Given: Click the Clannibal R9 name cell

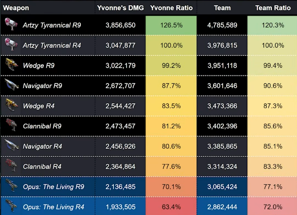Looking at the screenshot, I should [42, 126].
